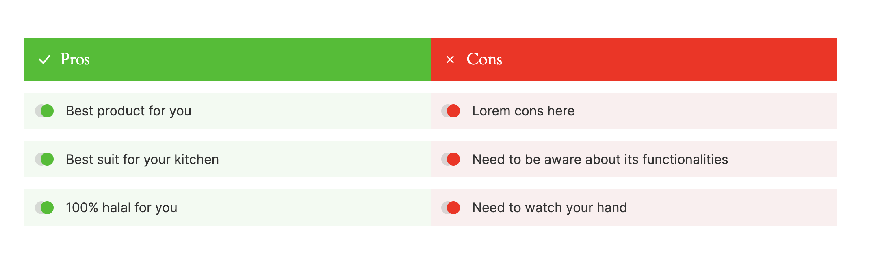Image resolution: width=880 pixels, height=268 pixels.
Task: Click the checkmark icon beside Pros
Action: click(x=44, y=60)
